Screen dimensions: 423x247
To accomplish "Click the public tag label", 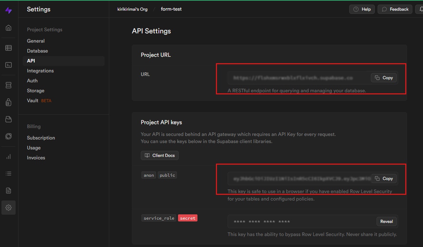I will tap(167, 175).
